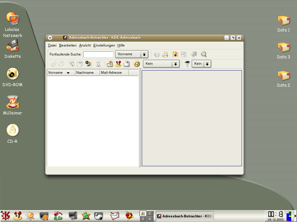The height and width of the screenshot is (222, 297).
Task: Switch to virtual desktop 3 in the pager
Action: click(143, 219)
